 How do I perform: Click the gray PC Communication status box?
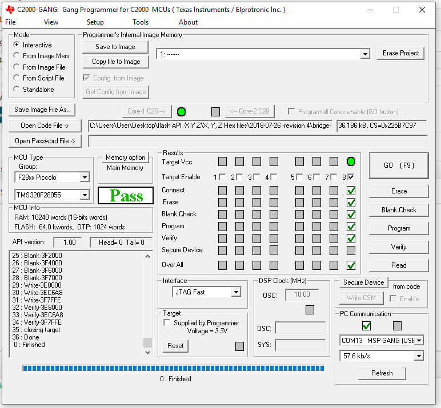pyautogui.click(x=397, y=326)
